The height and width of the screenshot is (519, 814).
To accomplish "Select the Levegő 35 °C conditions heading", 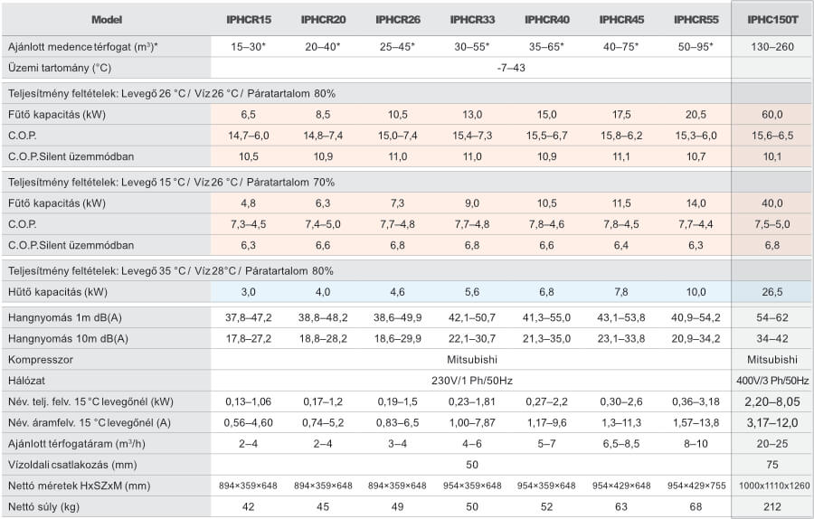I will [x=171, y=270].
